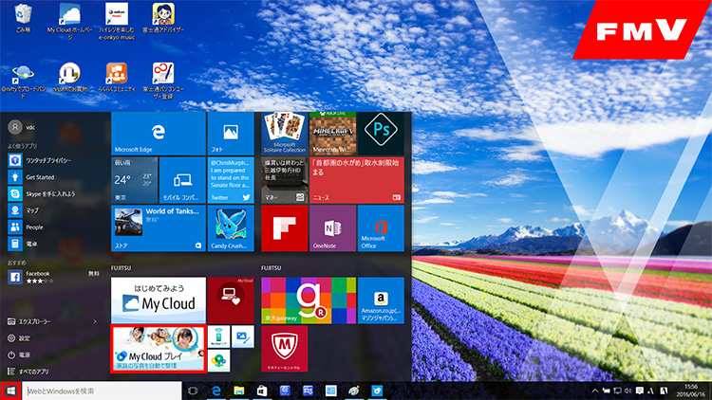Open the Recycle Bin desktop icon

coord(23,19)
